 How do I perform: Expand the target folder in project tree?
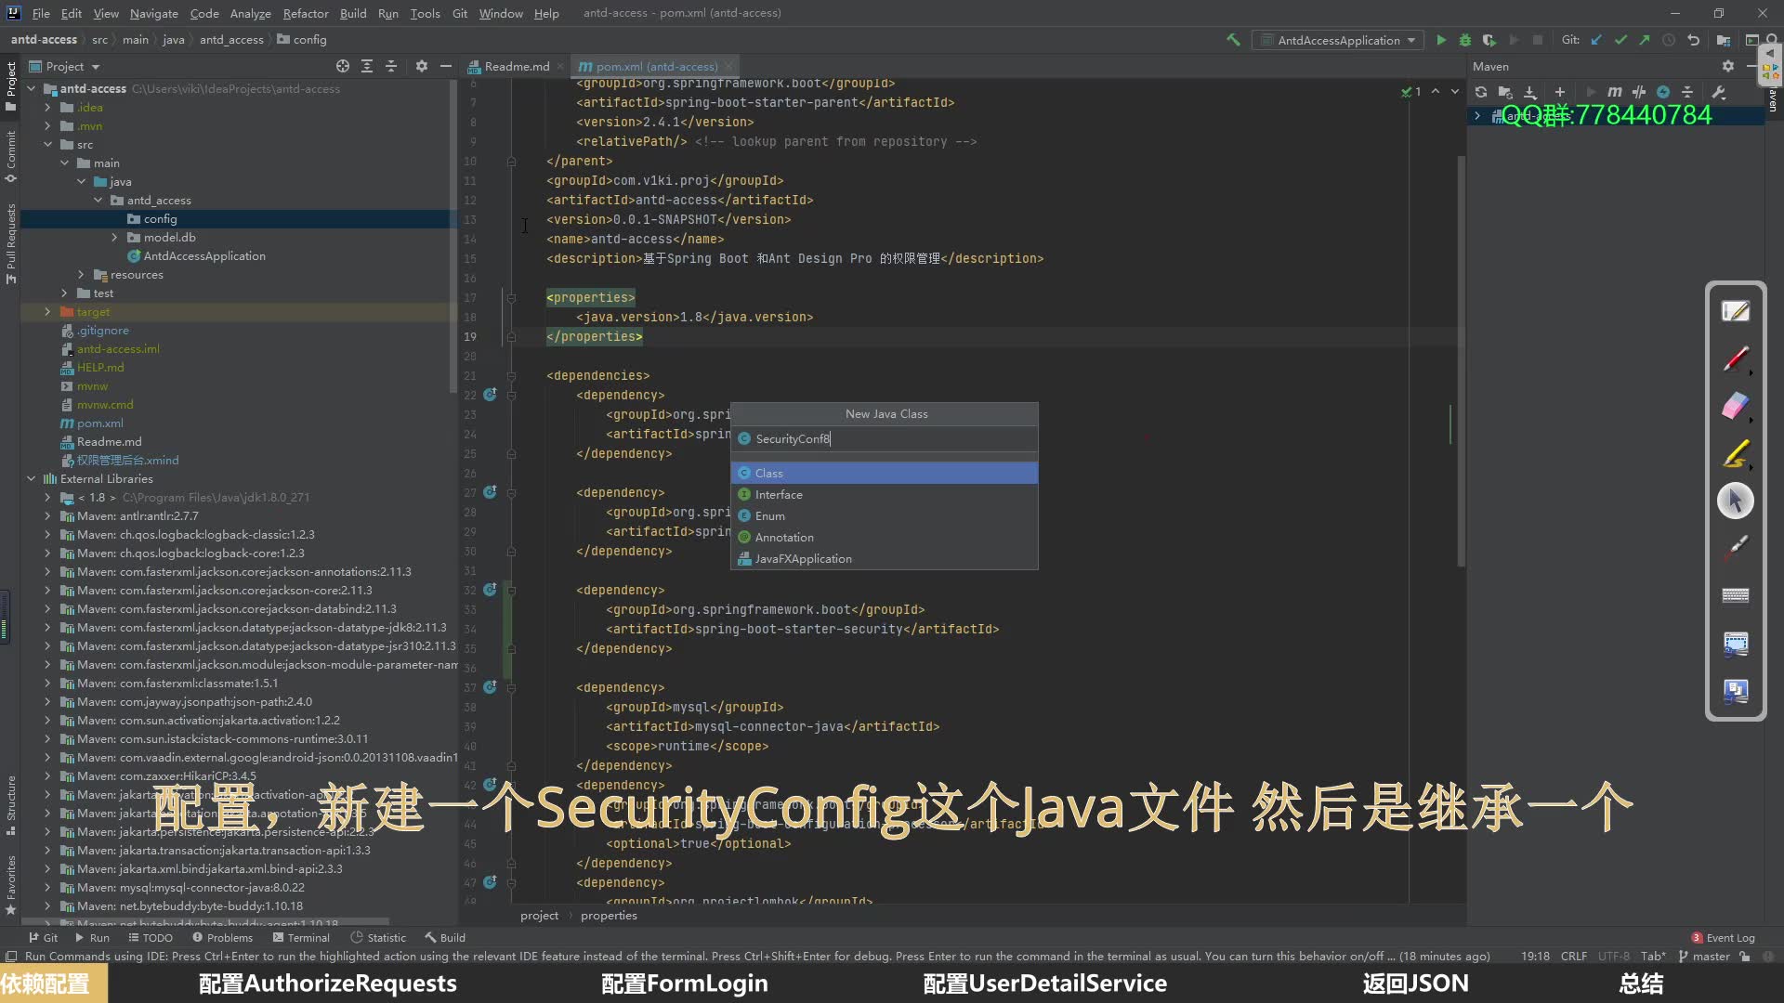click(46, 311)
